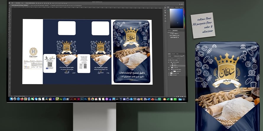Hide the top layer group
The height and width of the screenshot is (131, 263).
click(169, 62)
